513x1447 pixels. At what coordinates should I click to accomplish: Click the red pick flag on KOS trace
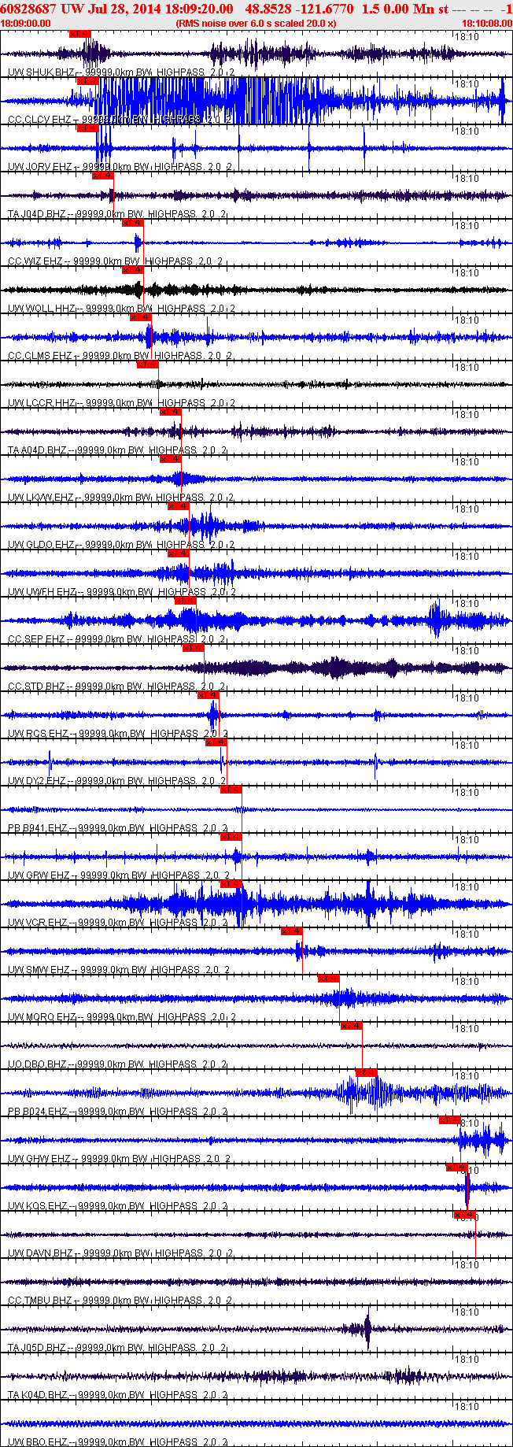[x=457, y=1168]
